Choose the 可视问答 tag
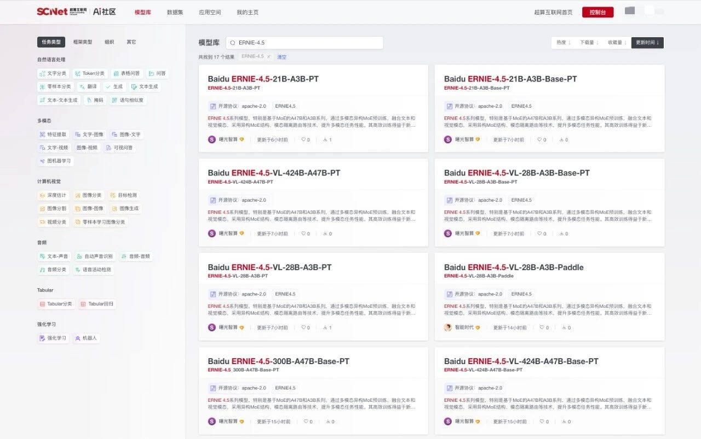 pos(120,148)
